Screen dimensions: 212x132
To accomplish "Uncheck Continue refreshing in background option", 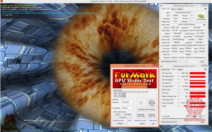I will (x=163, y=119).
